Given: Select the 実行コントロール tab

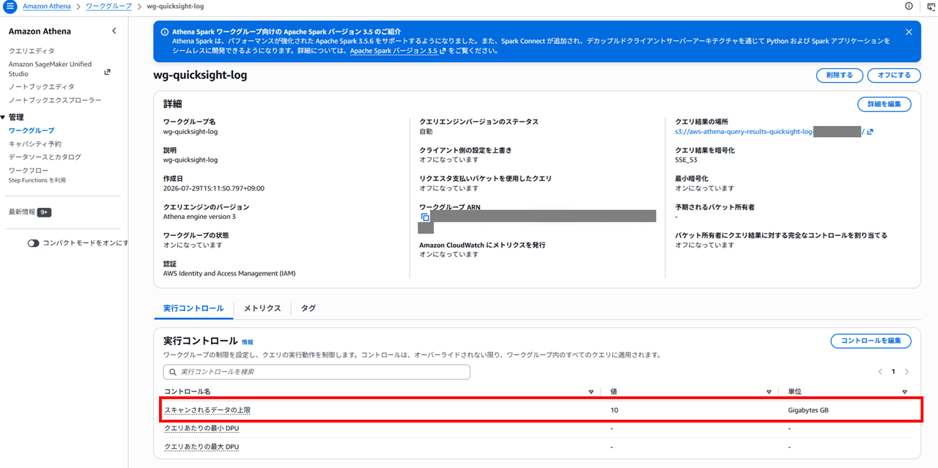Looking at the screenshot, I should click(x=193, y=308).
